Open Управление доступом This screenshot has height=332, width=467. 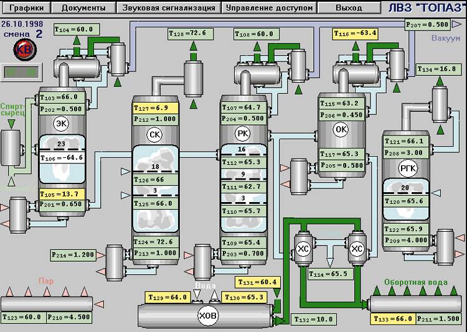(x=269, y=8)
